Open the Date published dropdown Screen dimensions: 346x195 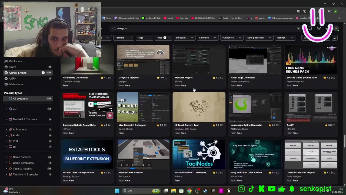259,38
